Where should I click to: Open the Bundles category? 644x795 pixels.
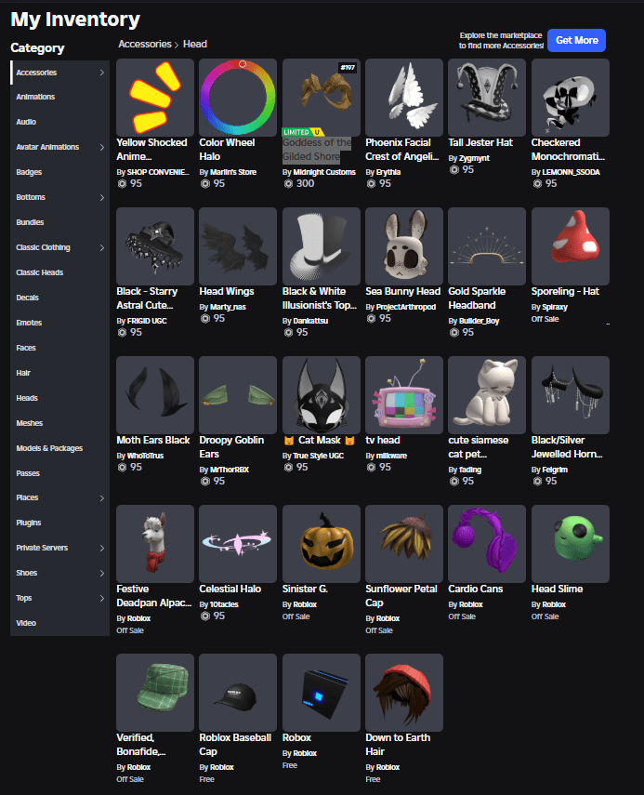click(59, 222)
